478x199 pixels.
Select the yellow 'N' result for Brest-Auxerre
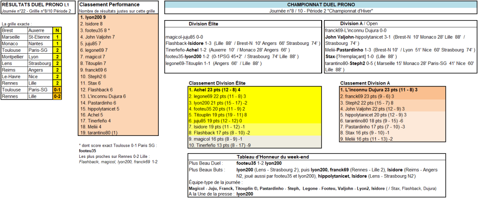pos(56,31)
